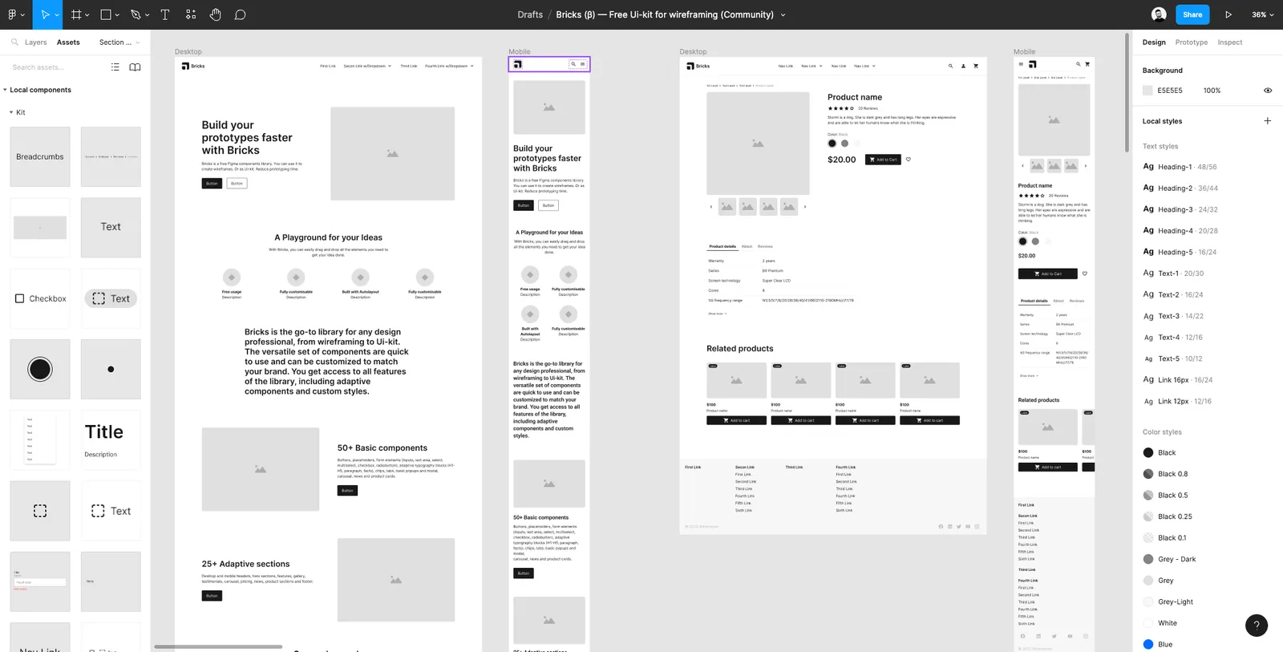Click the Background E5E5E5 color swatch
The width and height of the screenshot is (1283, 652).
[x=1147, y=91]
